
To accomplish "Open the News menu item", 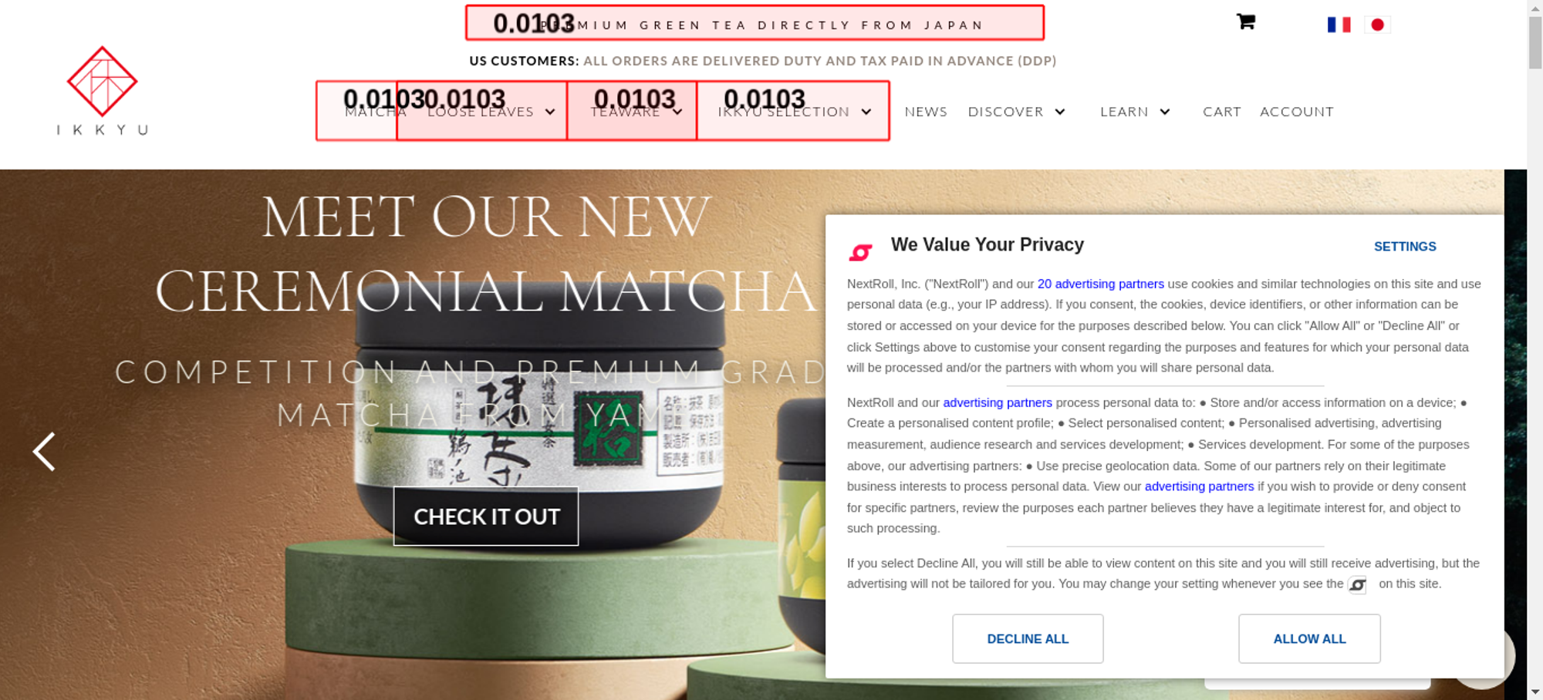I will [x=926, y=112].
